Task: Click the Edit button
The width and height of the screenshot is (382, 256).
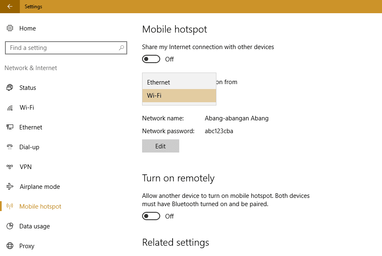Action: (161, 146)
